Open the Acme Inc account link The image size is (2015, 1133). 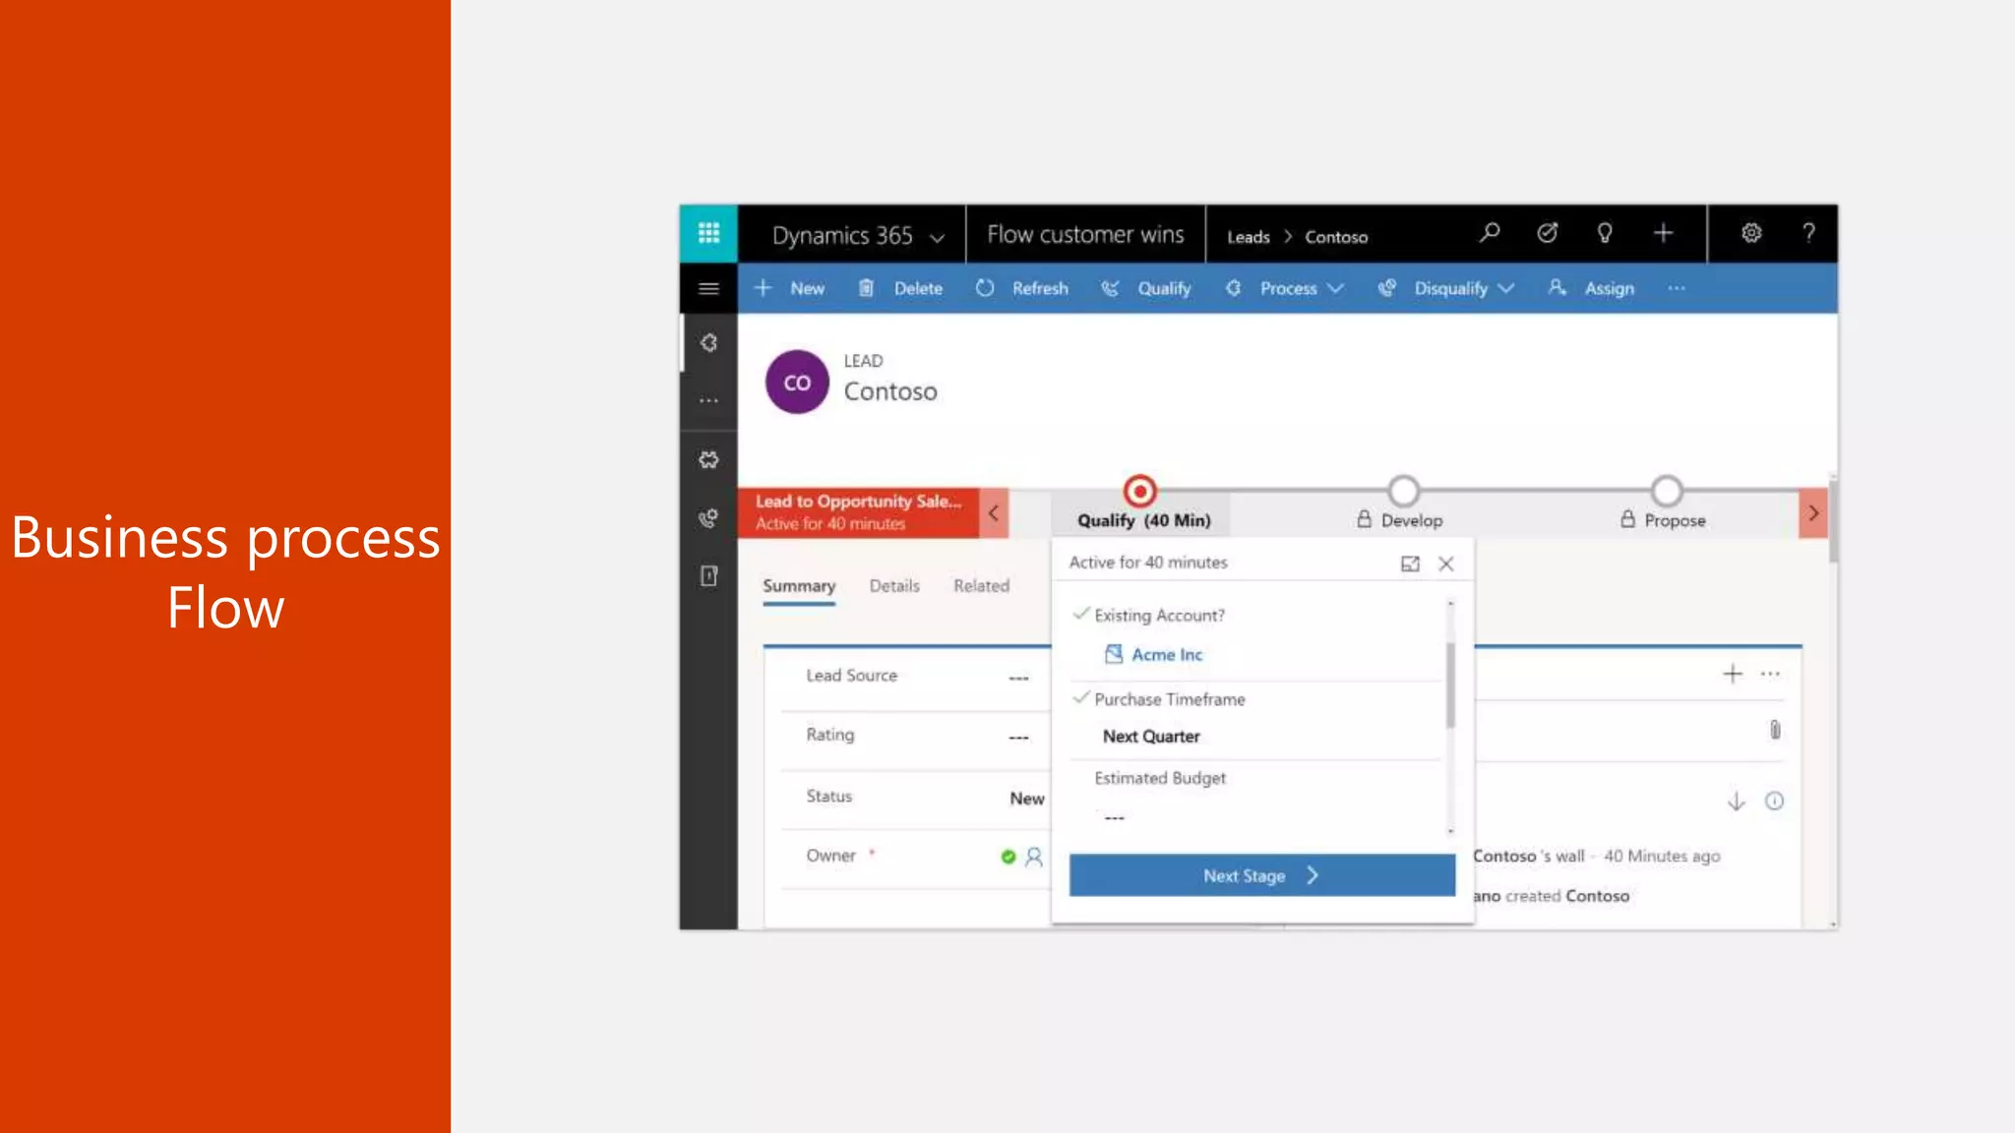tap(1167, 655)
